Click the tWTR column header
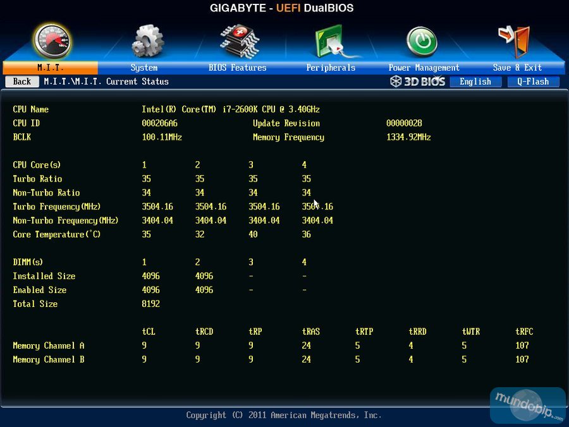The height and width of the screenshot is (427, 569). (471, 331)
